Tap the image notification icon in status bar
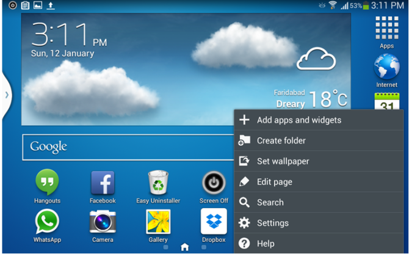409x254 pixels. (x=38, y=5)
